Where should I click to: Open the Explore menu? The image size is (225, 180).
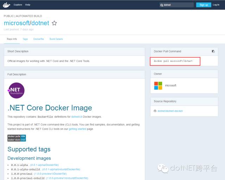click(x=18, y=5)
